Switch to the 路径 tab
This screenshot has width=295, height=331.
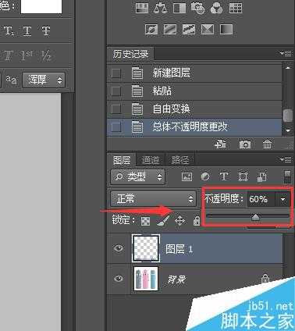coord(180,160)
